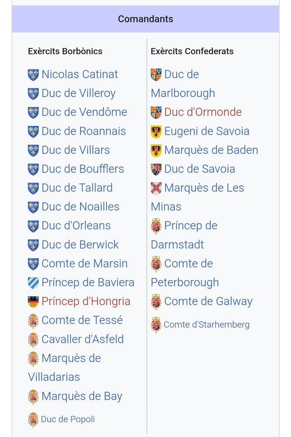Image resolution: width=291 pixels, height=437 pixels.
Task: Click the shield icon beside Duc de Savoia
Action: pyautogui.click(x=156, y=169)
